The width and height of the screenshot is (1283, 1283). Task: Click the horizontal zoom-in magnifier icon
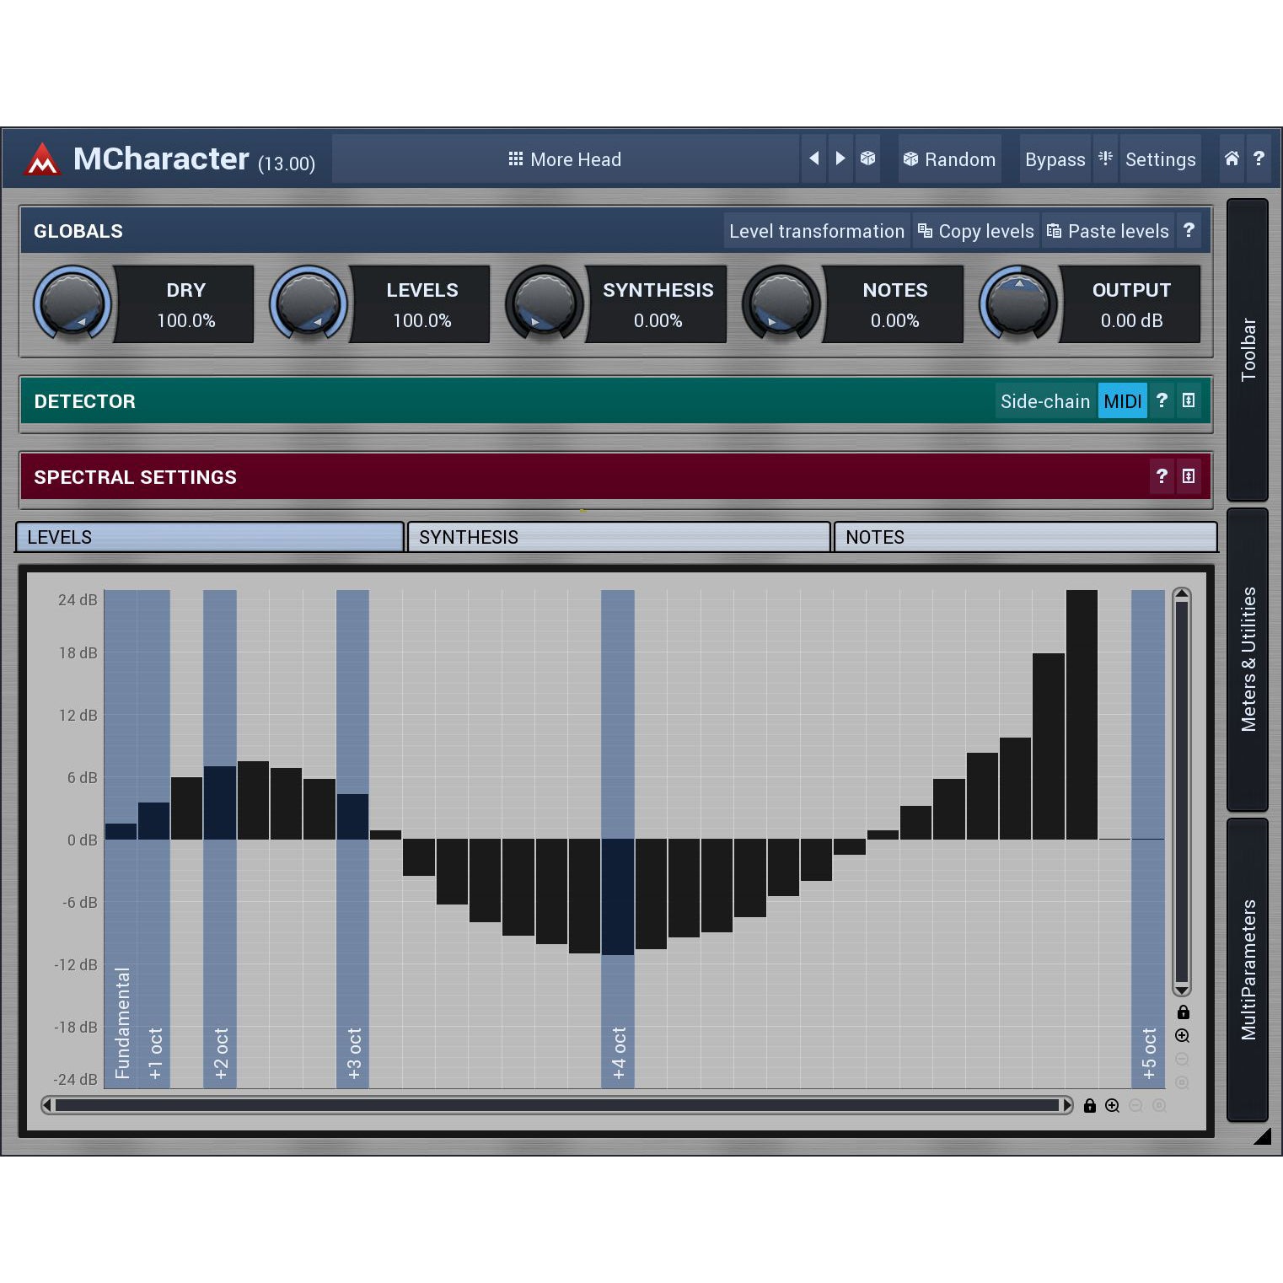coord(1112,1105)
